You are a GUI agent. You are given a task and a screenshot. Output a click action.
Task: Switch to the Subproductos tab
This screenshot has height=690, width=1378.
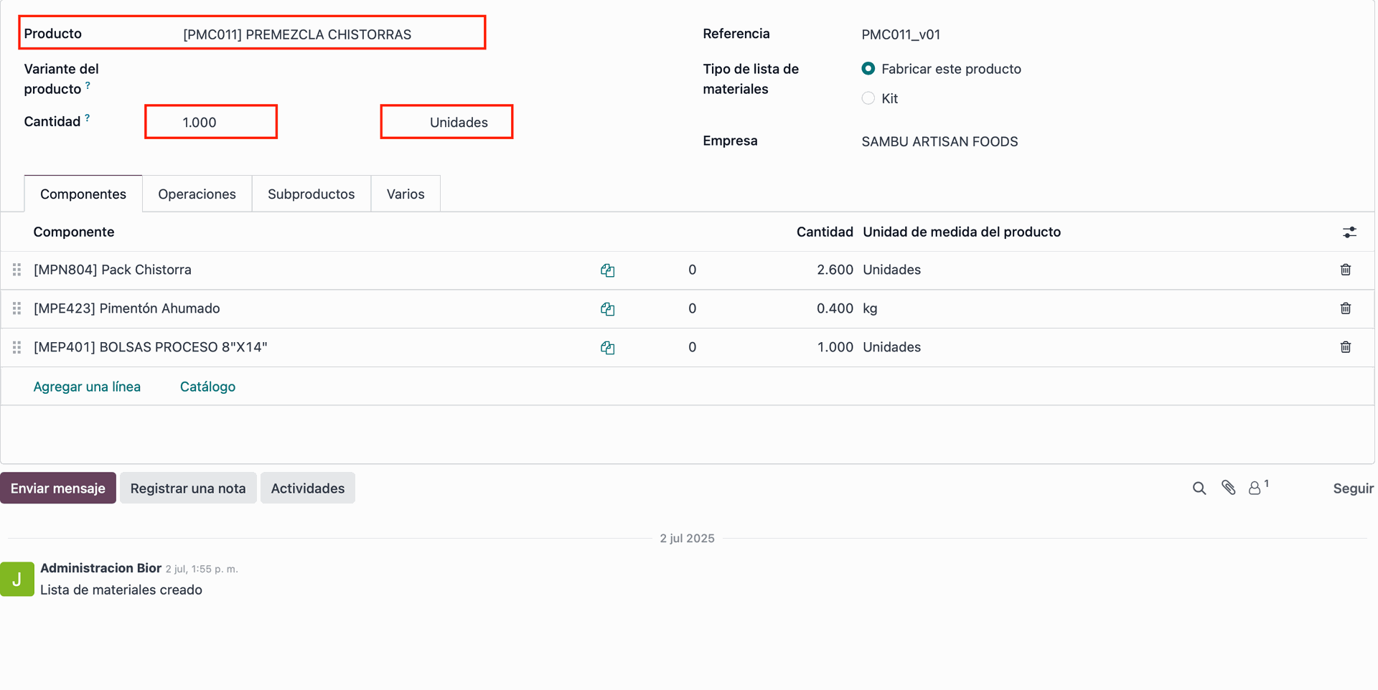[x=311, y=194]
